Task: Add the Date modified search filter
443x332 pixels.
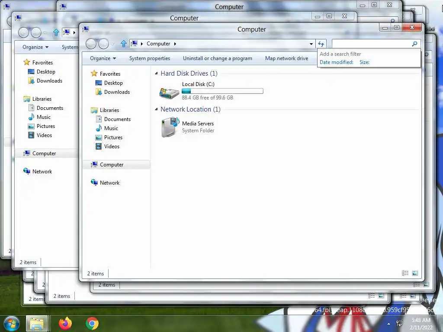Action: click(x=337, y=62)
